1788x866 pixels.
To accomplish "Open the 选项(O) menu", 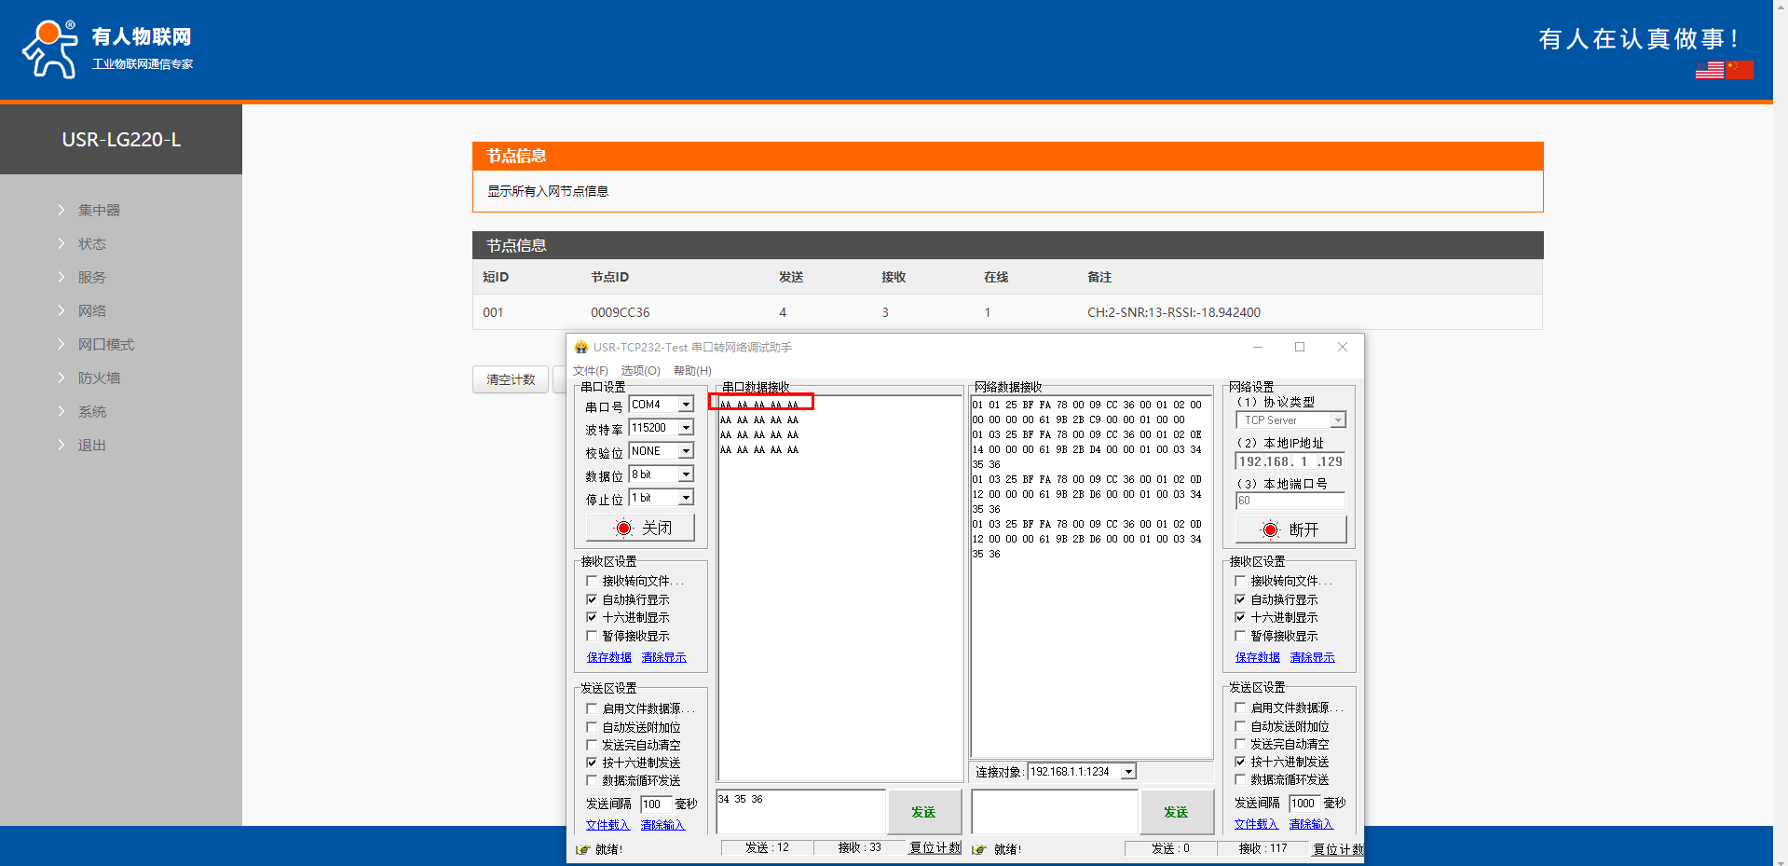I will click(x=640, y=371).
